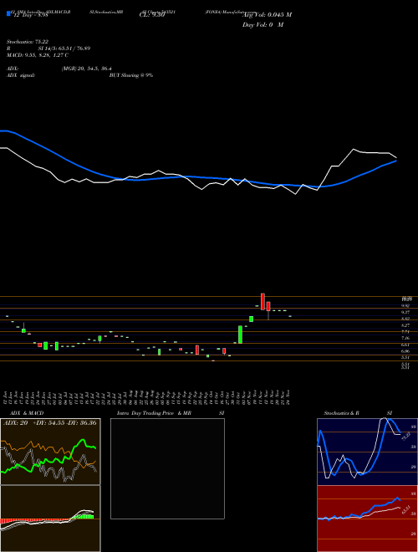Click the empty Intra Day Trading Price chart box
This screenshot has height=552, width=418.
click(167, 468)
